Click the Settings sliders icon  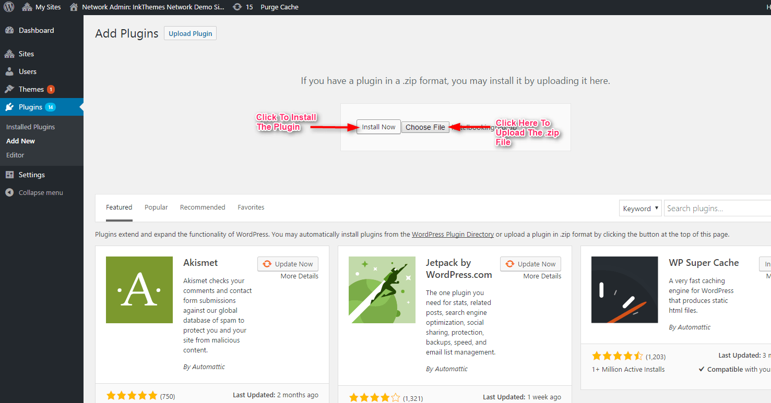[x=9, y=175]
